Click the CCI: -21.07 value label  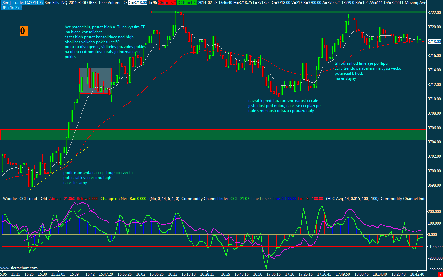(x=240, y=199)
